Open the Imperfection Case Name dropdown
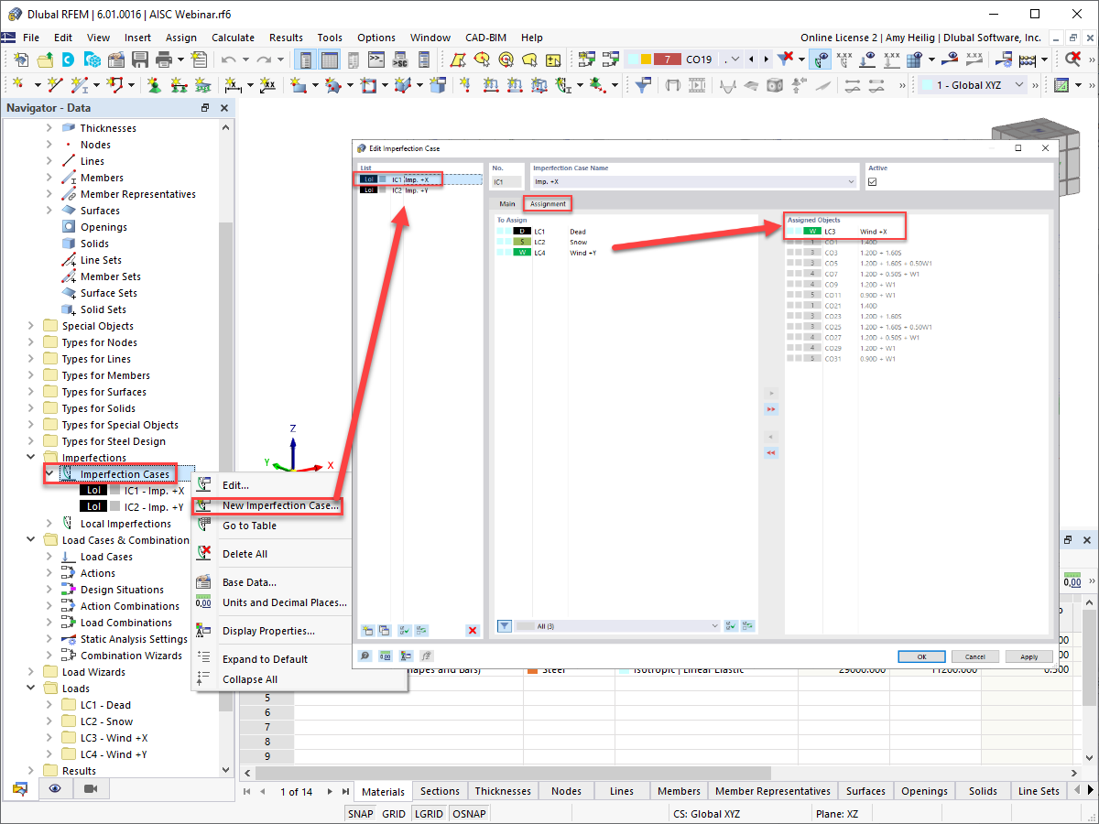 click(x=852, y=182)
